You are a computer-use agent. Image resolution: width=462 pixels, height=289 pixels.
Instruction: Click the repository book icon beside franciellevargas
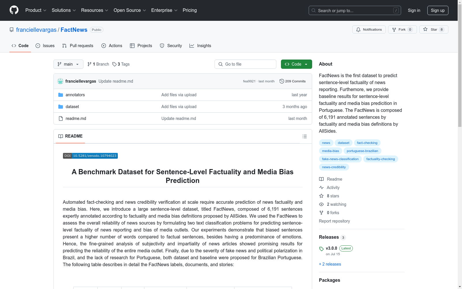[x=12, y=30]
